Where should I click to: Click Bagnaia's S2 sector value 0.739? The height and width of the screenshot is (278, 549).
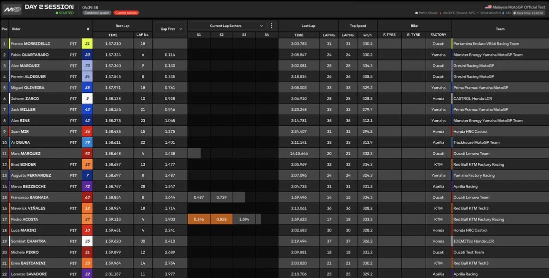[x=222, y=198]
